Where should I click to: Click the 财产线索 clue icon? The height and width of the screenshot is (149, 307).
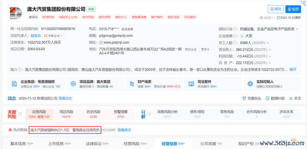(x=132, y=84)
